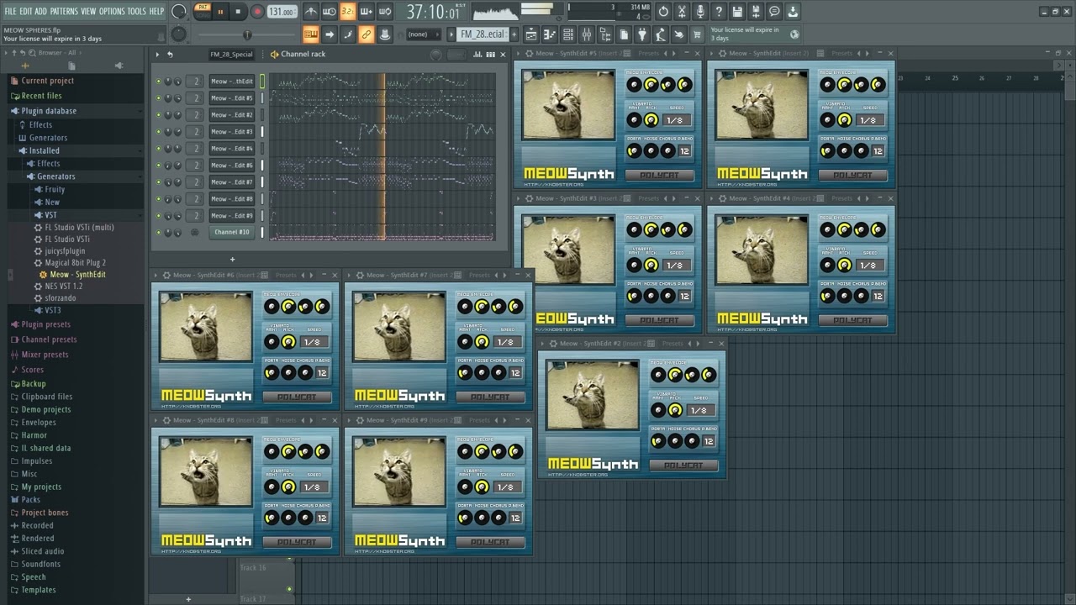
Task: Open the VIEW menu
Action: 88,11
